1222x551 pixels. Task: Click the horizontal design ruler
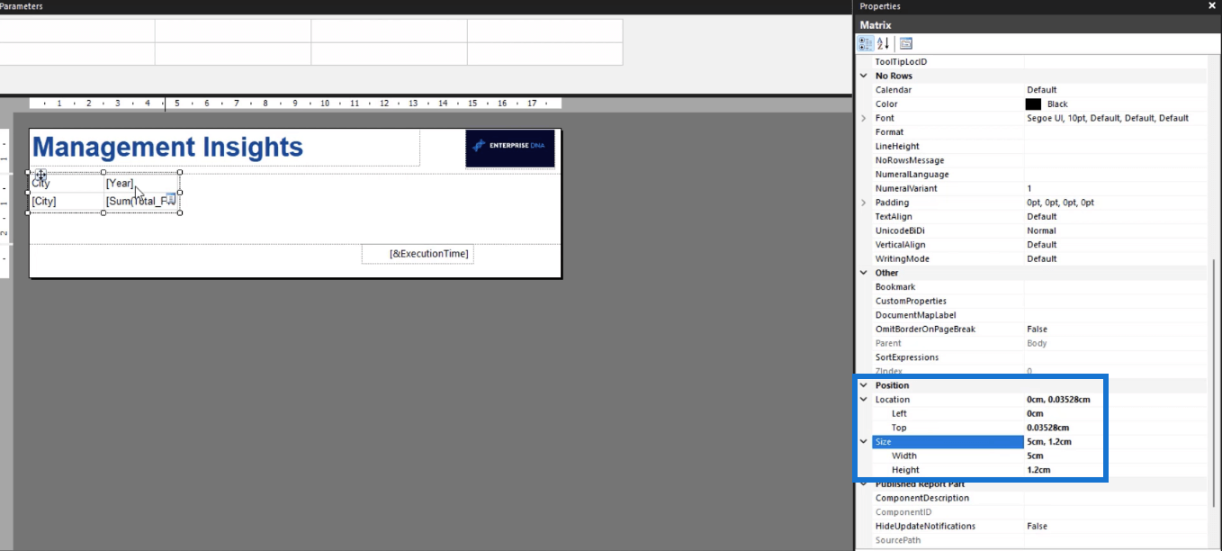pyautogui.click(x=295, y=104)
